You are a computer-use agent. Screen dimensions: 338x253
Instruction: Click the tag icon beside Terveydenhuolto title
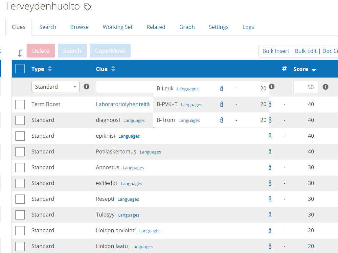[87, 7]
